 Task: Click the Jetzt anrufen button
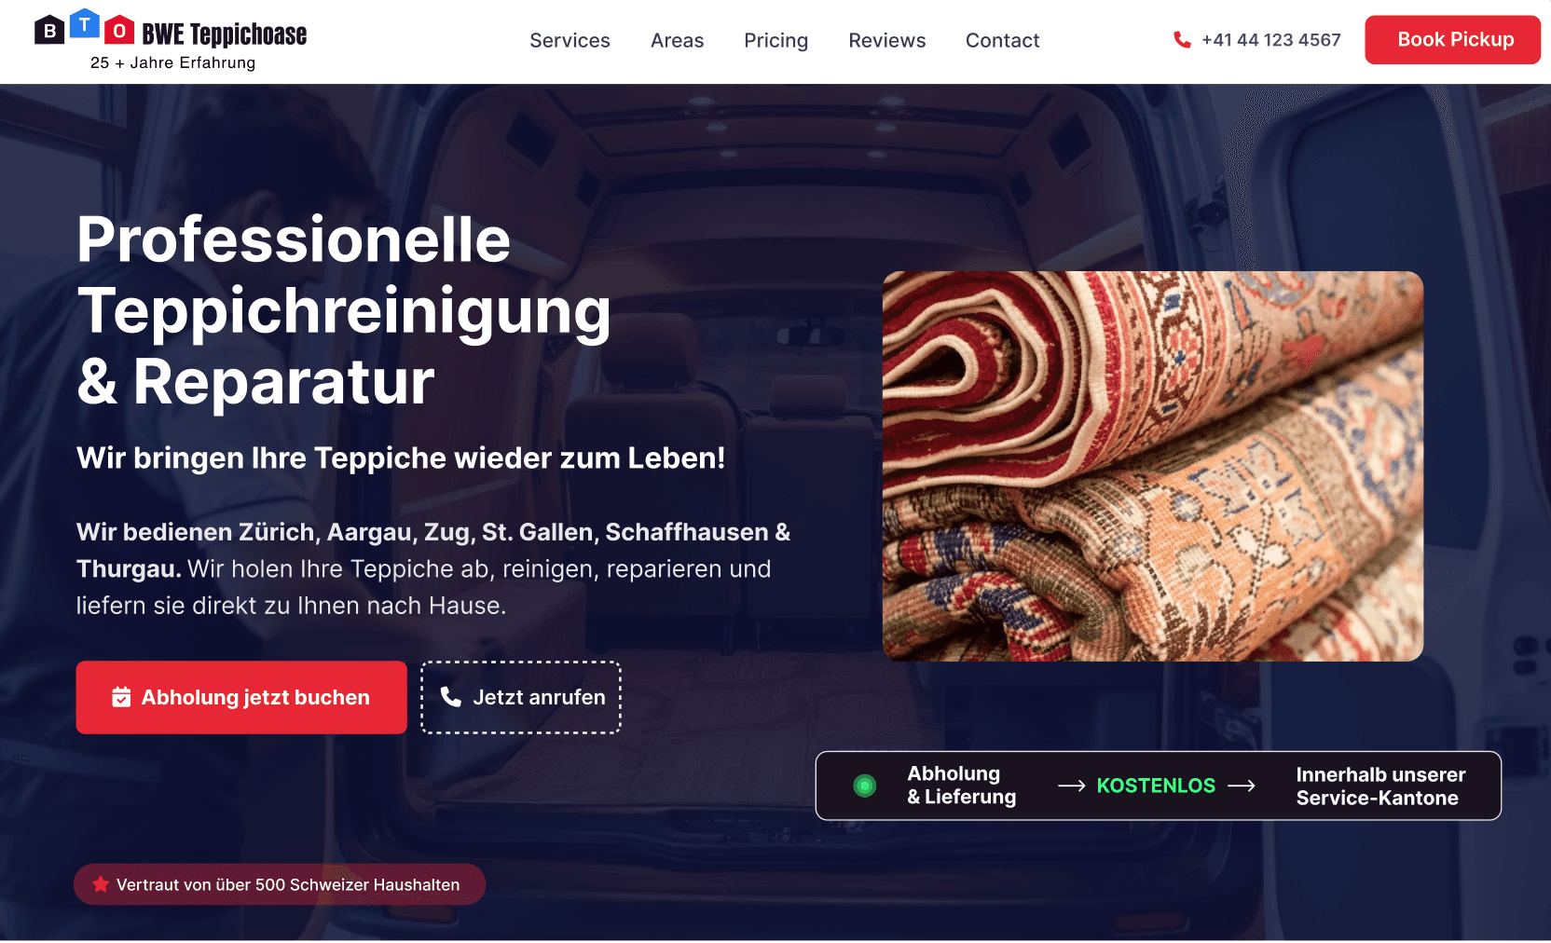point(521,697)
